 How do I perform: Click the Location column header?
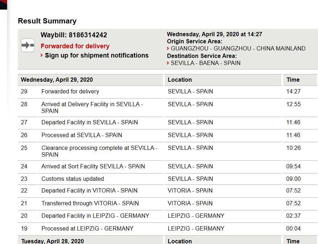click(180, 80)
